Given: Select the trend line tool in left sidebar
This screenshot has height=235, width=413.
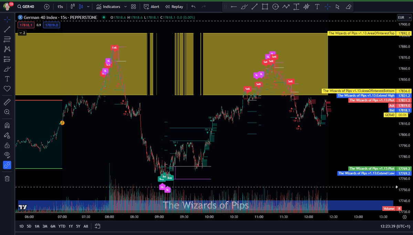Looking at the screenshot, I should point(7,29).
